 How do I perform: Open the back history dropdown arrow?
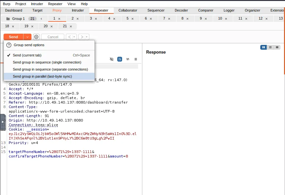point(74,37)
